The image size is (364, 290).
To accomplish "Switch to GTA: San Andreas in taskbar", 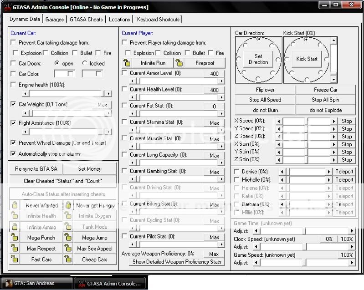I will click(x=36, y=283).
